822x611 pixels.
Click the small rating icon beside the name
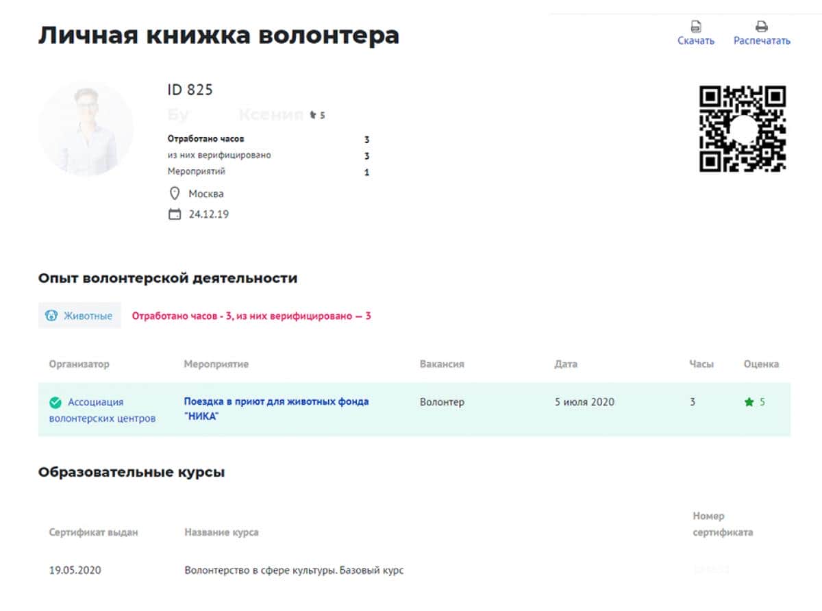pos(314,115)
